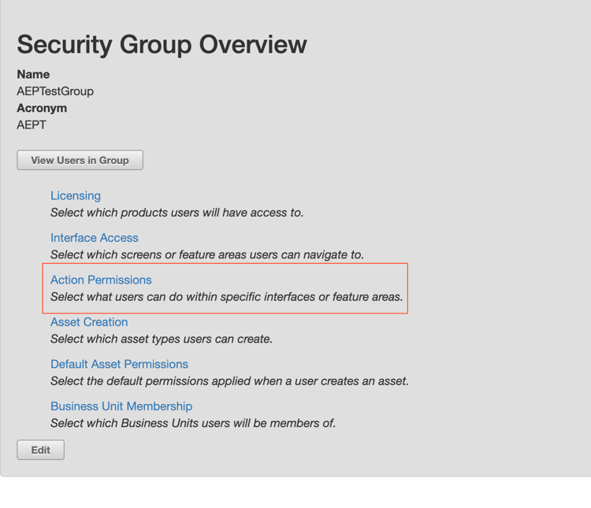
Task: Click the Security Group Overview heading
Action: [162, 44]
